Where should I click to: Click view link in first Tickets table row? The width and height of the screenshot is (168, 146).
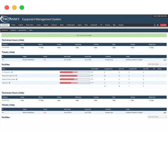click(x=165, y=60)
